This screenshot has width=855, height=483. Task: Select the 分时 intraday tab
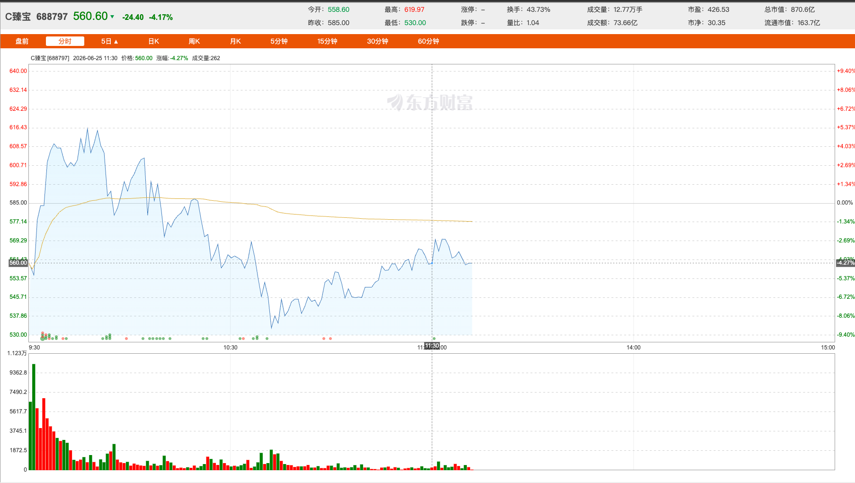tap(65, 41)
